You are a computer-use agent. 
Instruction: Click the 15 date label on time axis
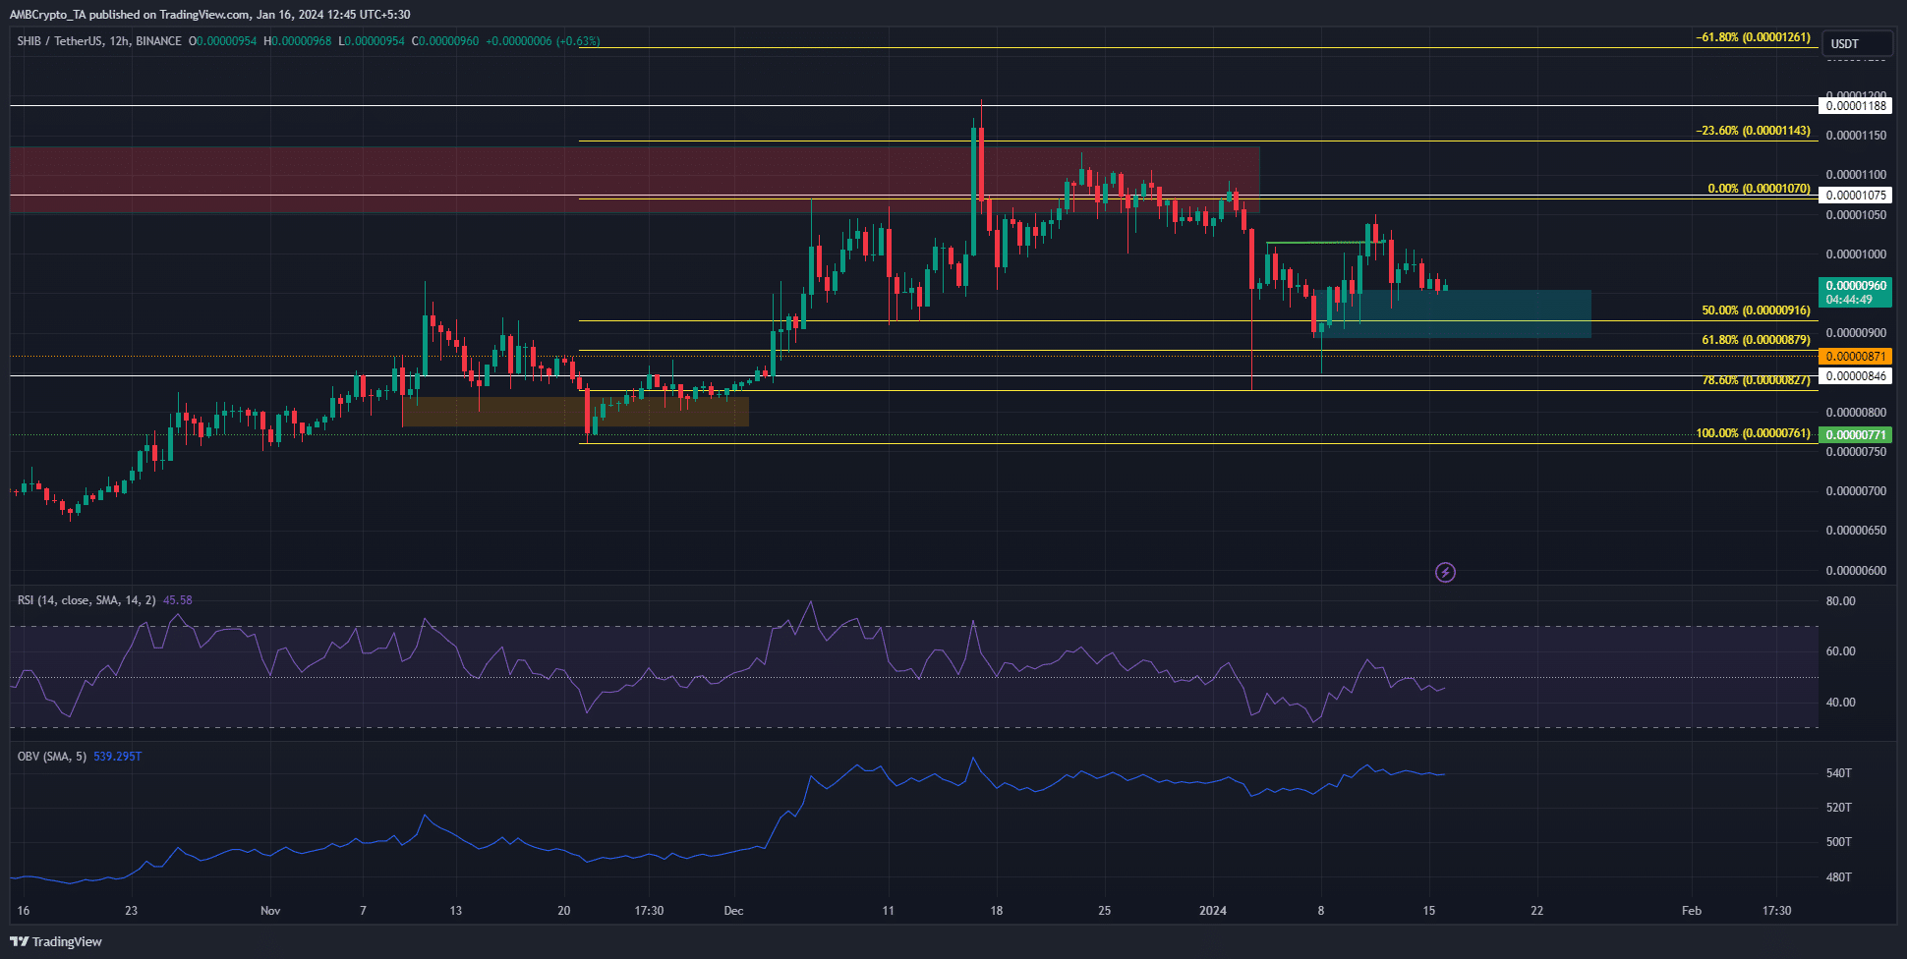click(1429, 911)
